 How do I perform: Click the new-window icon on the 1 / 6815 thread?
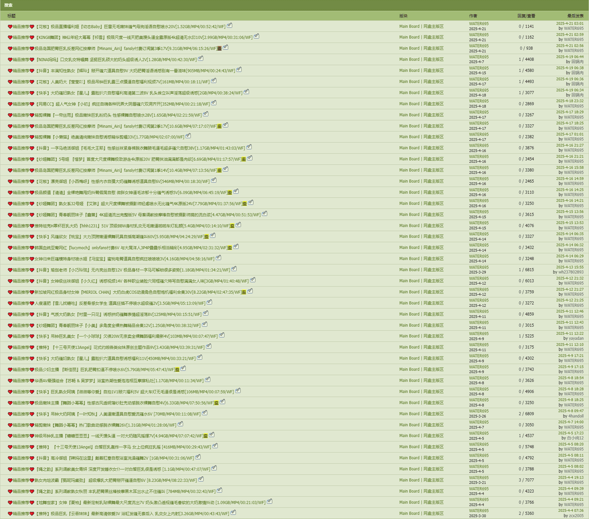[x=234, y=269]
